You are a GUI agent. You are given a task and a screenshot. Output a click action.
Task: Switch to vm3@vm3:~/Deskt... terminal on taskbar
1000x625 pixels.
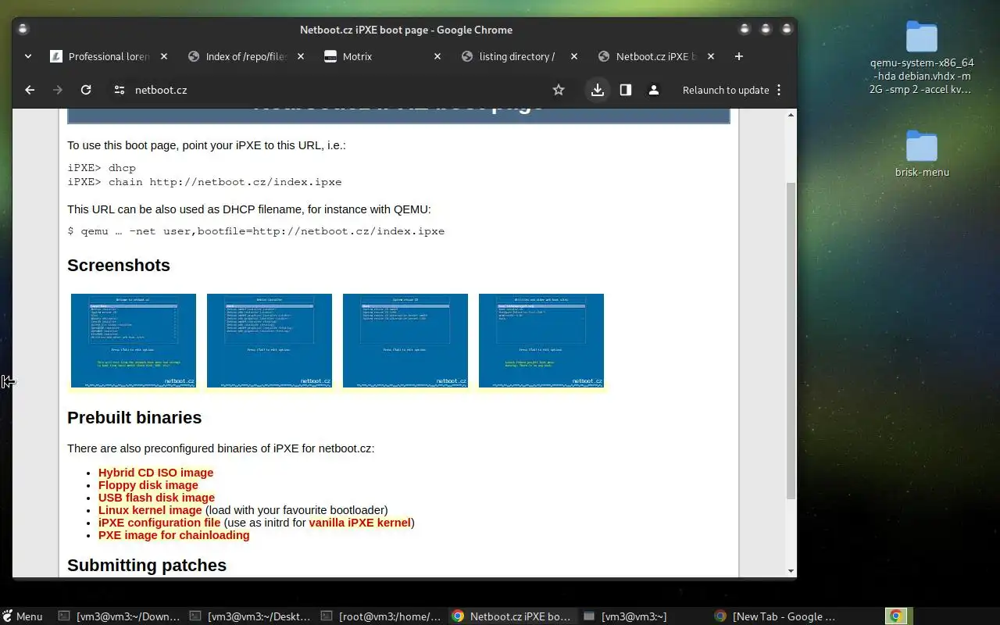pyautogui.click(x=251, y=616)
